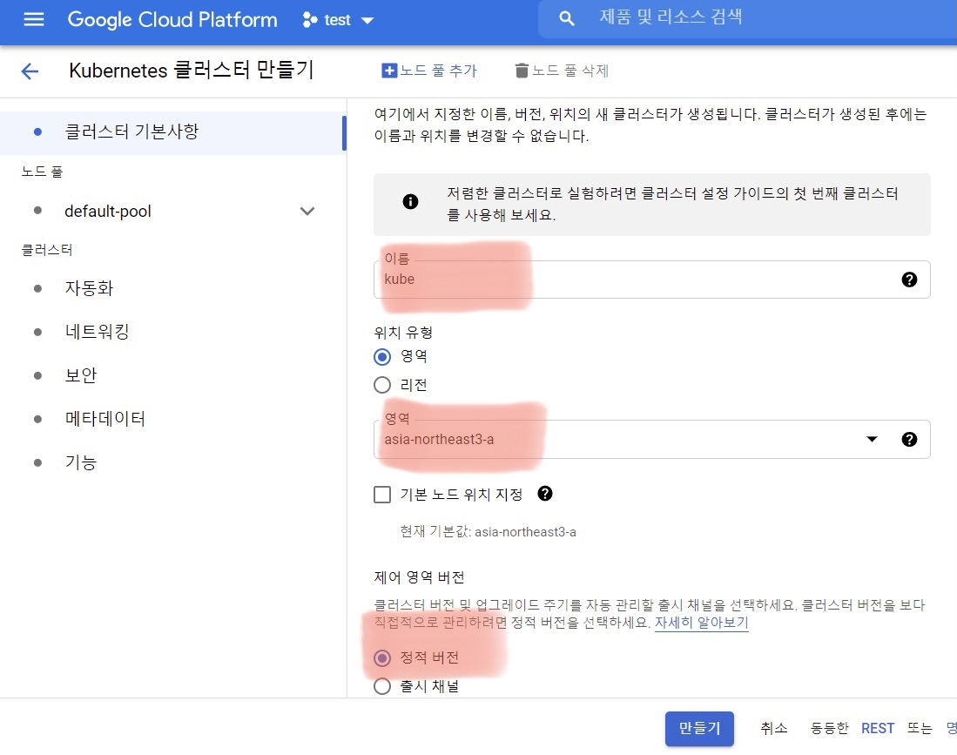This screenshot has height=755, width=957.
Task: Click Google Cloud Platform logo text
Action: pos(172,19)
